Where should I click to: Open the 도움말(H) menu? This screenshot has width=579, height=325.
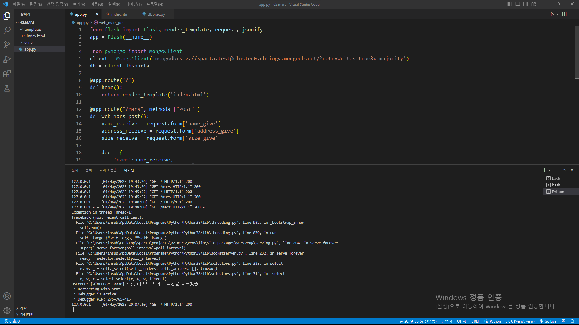tap(155, 4)
